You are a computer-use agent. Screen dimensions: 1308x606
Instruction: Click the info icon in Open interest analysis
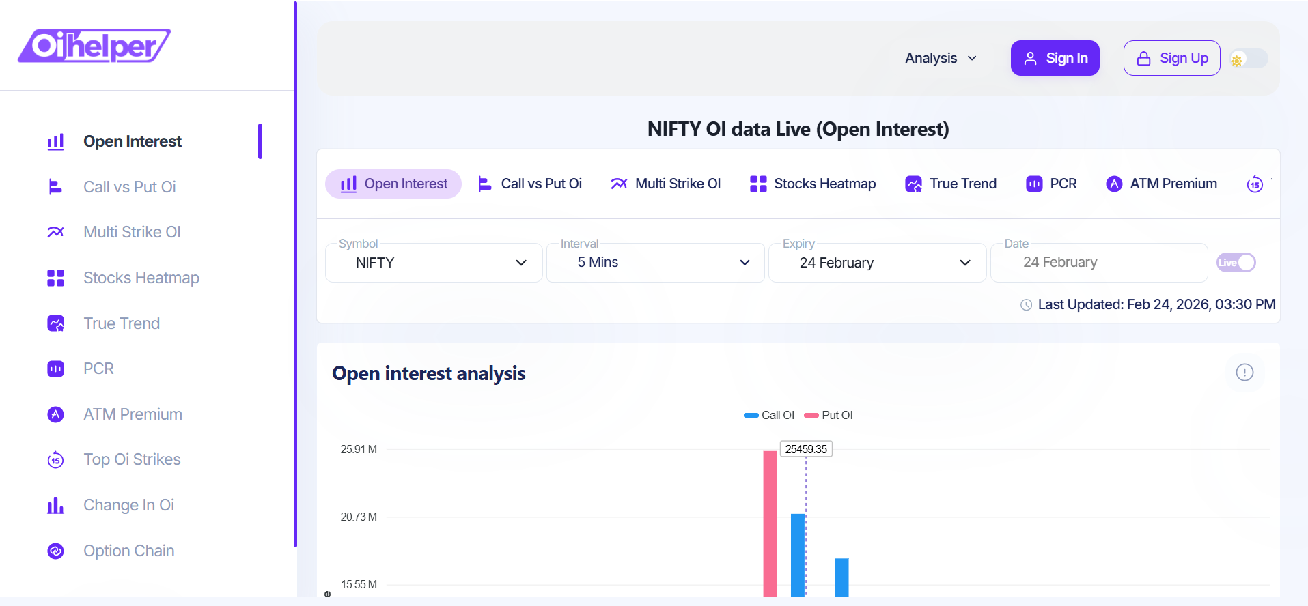[x=1244, y=373]
